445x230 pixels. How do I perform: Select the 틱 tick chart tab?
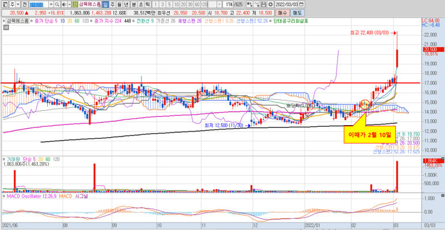click(147, 5)
